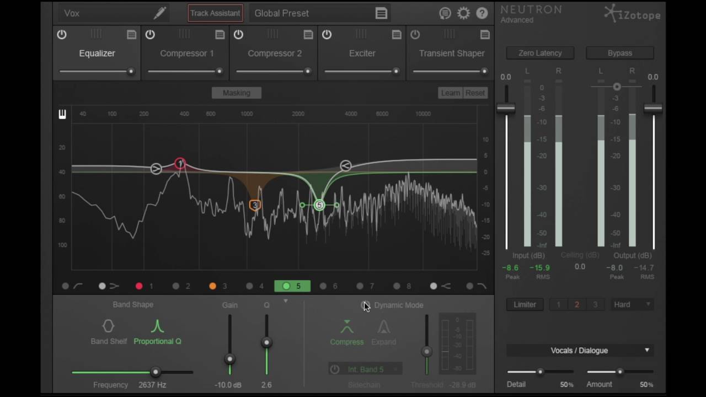
Task: Select the Compressor 1 module tab
Action: pyautogui.click(x=186, y=53)
